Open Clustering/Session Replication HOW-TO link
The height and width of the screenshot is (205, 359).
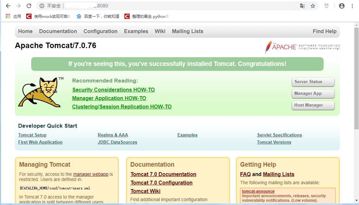[x=122, y=107]
